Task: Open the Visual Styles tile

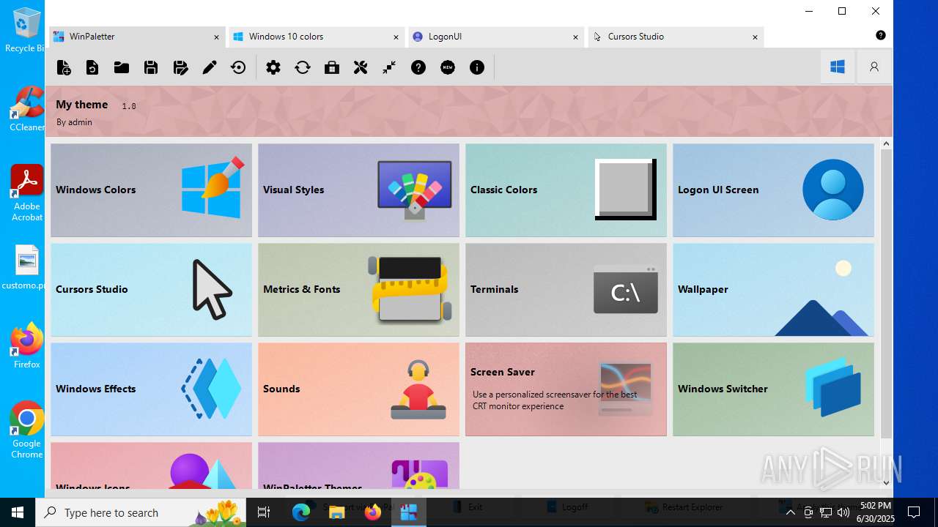Action: 358,190
